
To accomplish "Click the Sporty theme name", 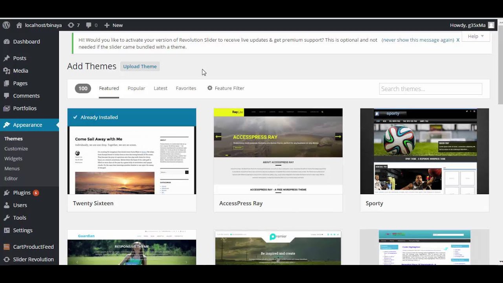I will click(x=374, y=203).
